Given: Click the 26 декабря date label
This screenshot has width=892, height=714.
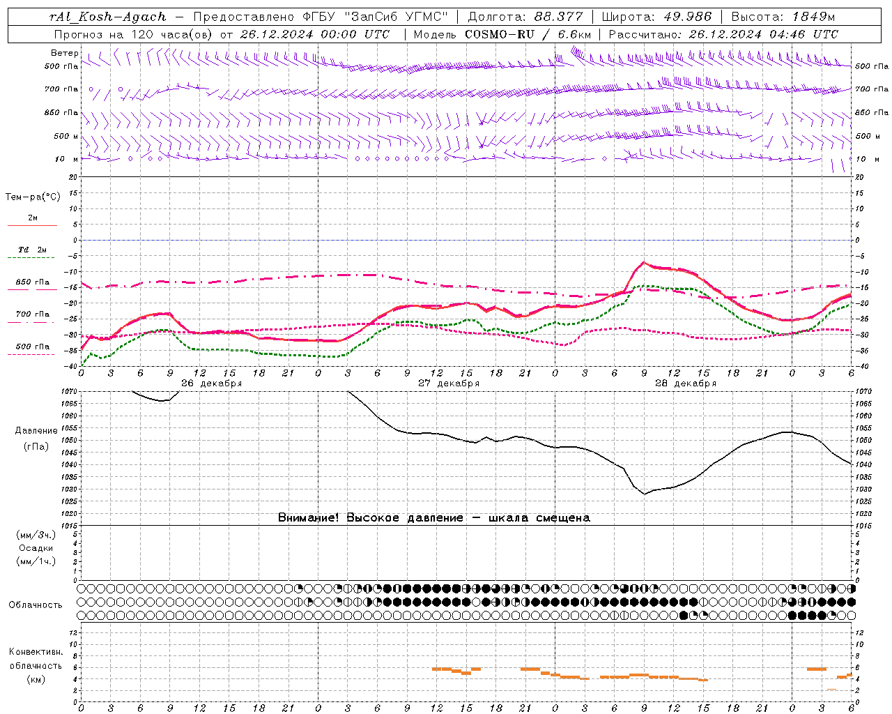Looking at the screenshot, I should (x=211, y=383).
